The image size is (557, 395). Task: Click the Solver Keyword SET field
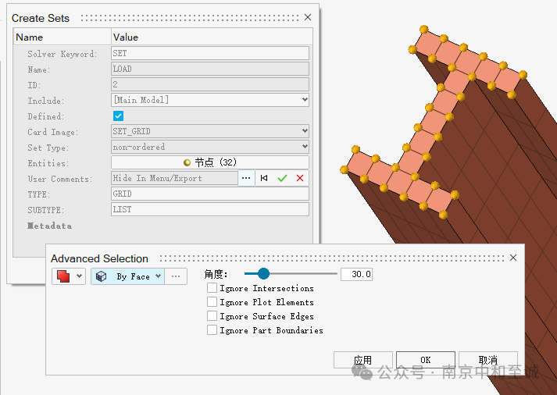pyautogui.click(x=210, y=53)
